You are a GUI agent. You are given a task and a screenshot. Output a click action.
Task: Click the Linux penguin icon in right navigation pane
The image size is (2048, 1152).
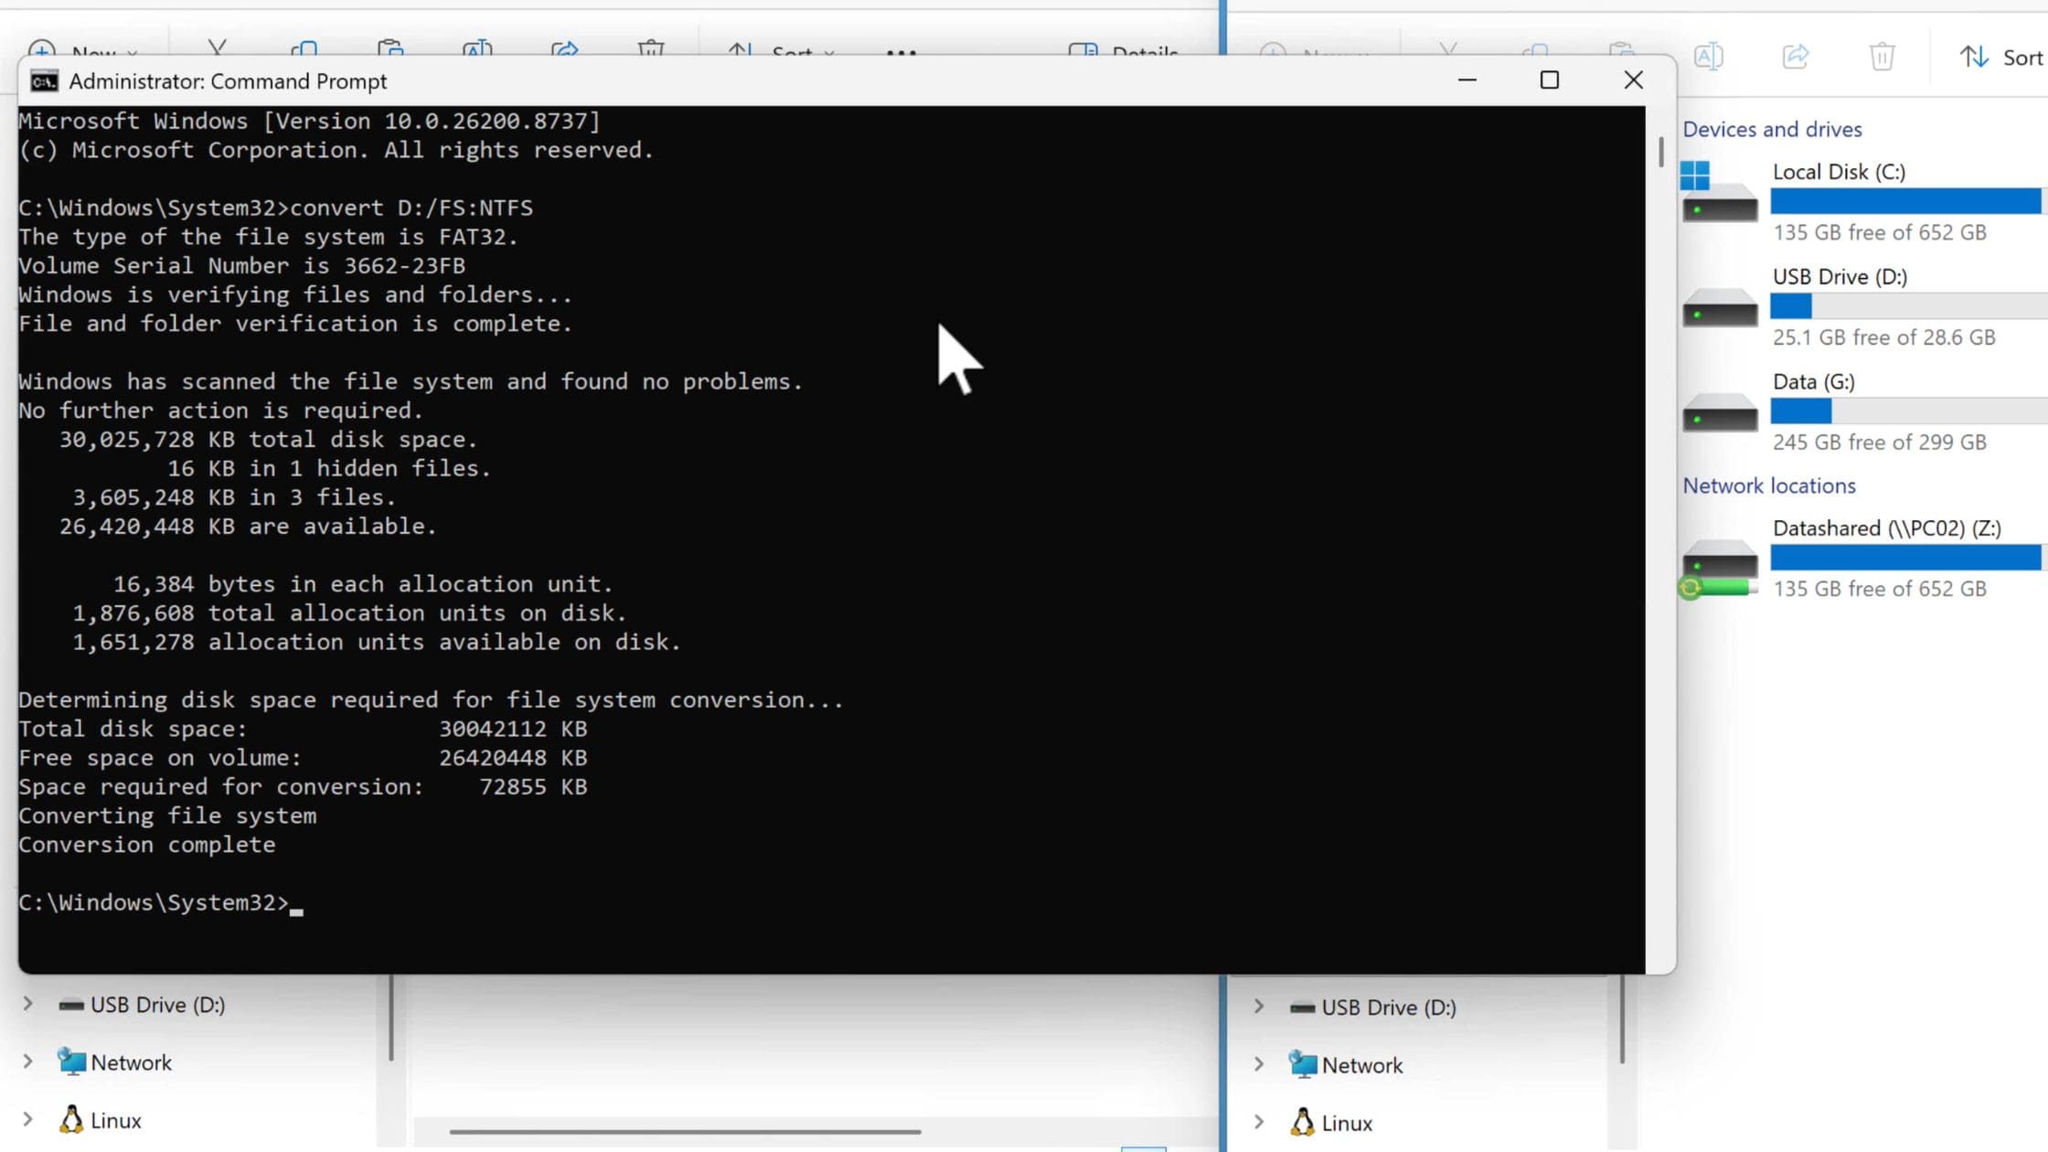coord(1303,1122)
